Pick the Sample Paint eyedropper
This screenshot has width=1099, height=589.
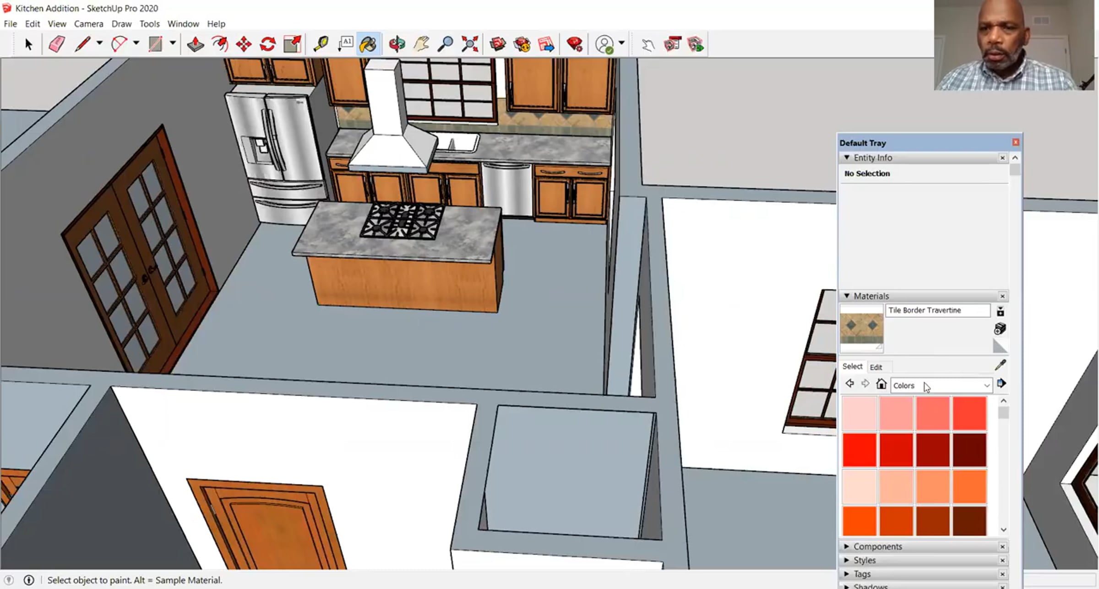[x=1000, y=365]
